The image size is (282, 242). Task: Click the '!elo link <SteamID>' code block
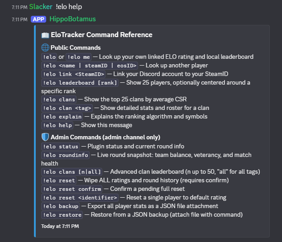[73, 74]
